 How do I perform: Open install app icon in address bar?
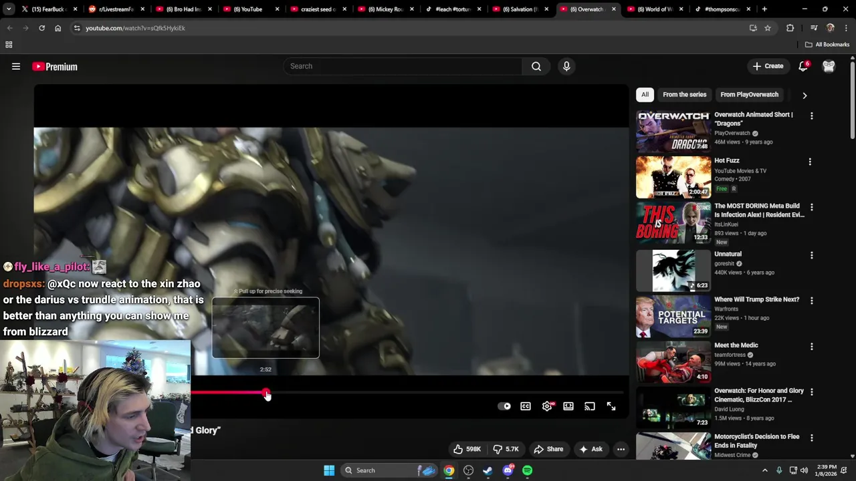coord(753,28)
